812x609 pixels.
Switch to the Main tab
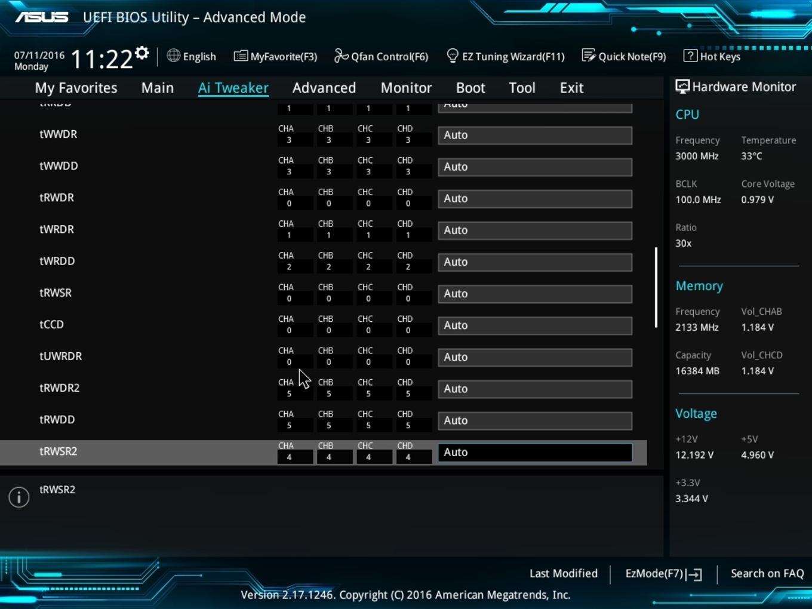pos(158,88)
